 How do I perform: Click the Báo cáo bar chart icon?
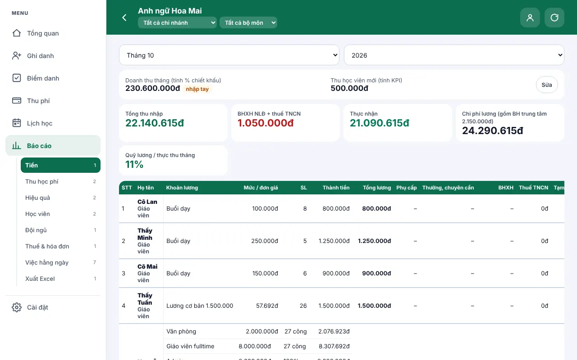(17, 146)
